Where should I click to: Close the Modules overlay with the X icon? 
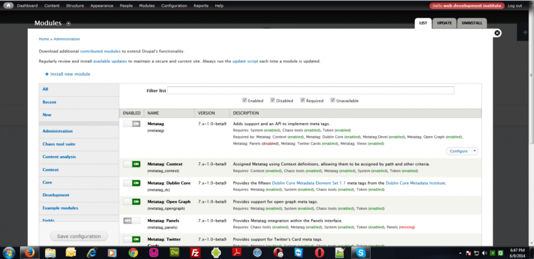point(497,33)
